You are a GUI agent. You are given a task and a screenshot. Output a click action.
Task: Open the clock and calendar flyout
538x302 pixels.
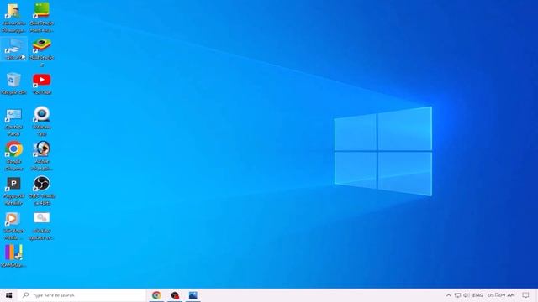click(x=501, y=295)
